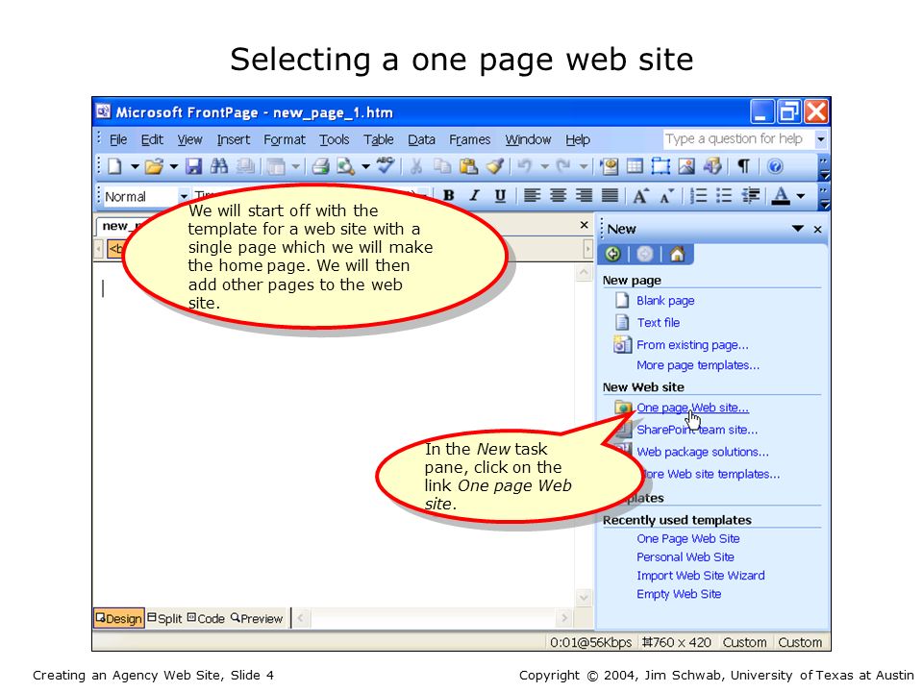
Task: Toggle Italic formatting
Action: point(474,195)
